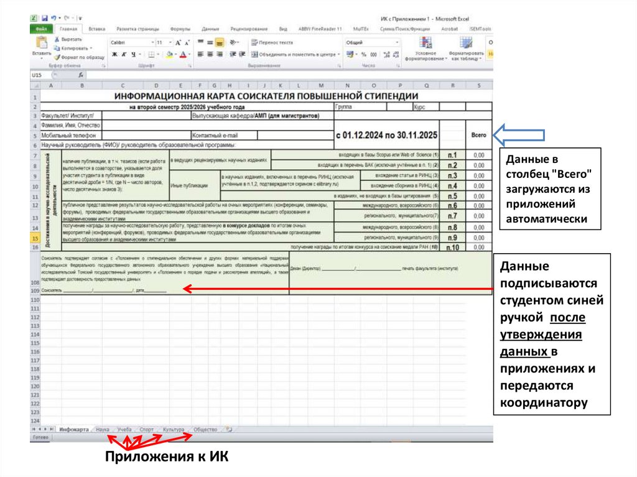Click the Save icon in quick access toolbar

pos(44,18)
